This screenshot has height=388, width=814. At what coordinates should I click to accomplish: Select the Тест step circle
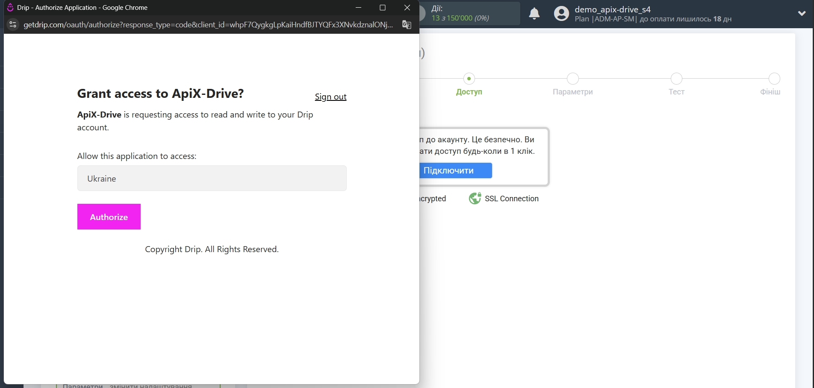(x=676, y=79)
